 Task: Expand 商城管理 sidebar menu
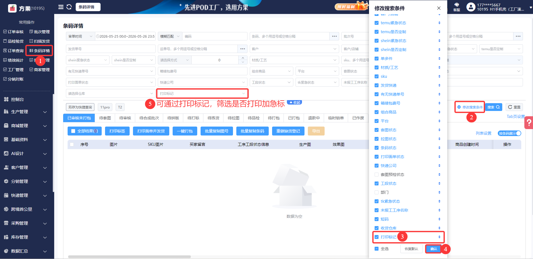[x=27, y=126]
